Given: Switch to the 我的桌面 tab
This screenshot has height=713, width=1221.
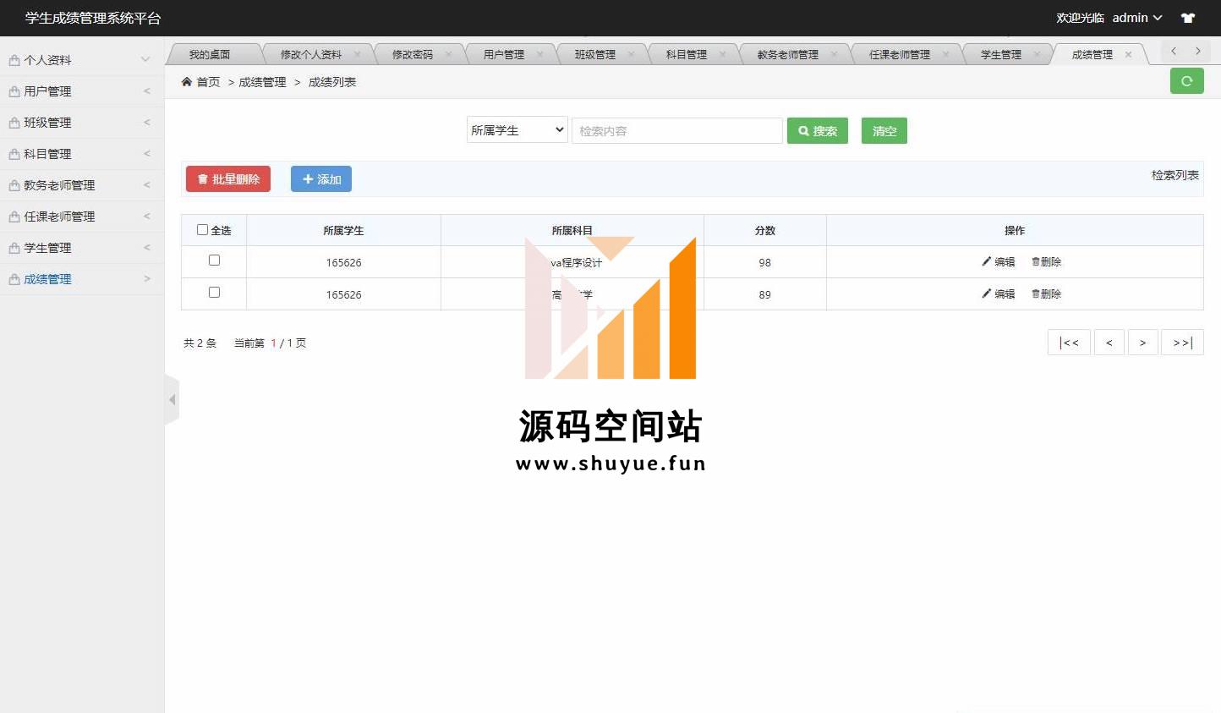Looking at the screenshot, I should click(x=210, y=54).
